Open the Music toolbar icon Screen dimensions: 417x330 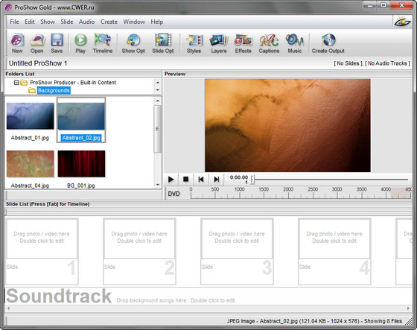[x=295, y=43]
